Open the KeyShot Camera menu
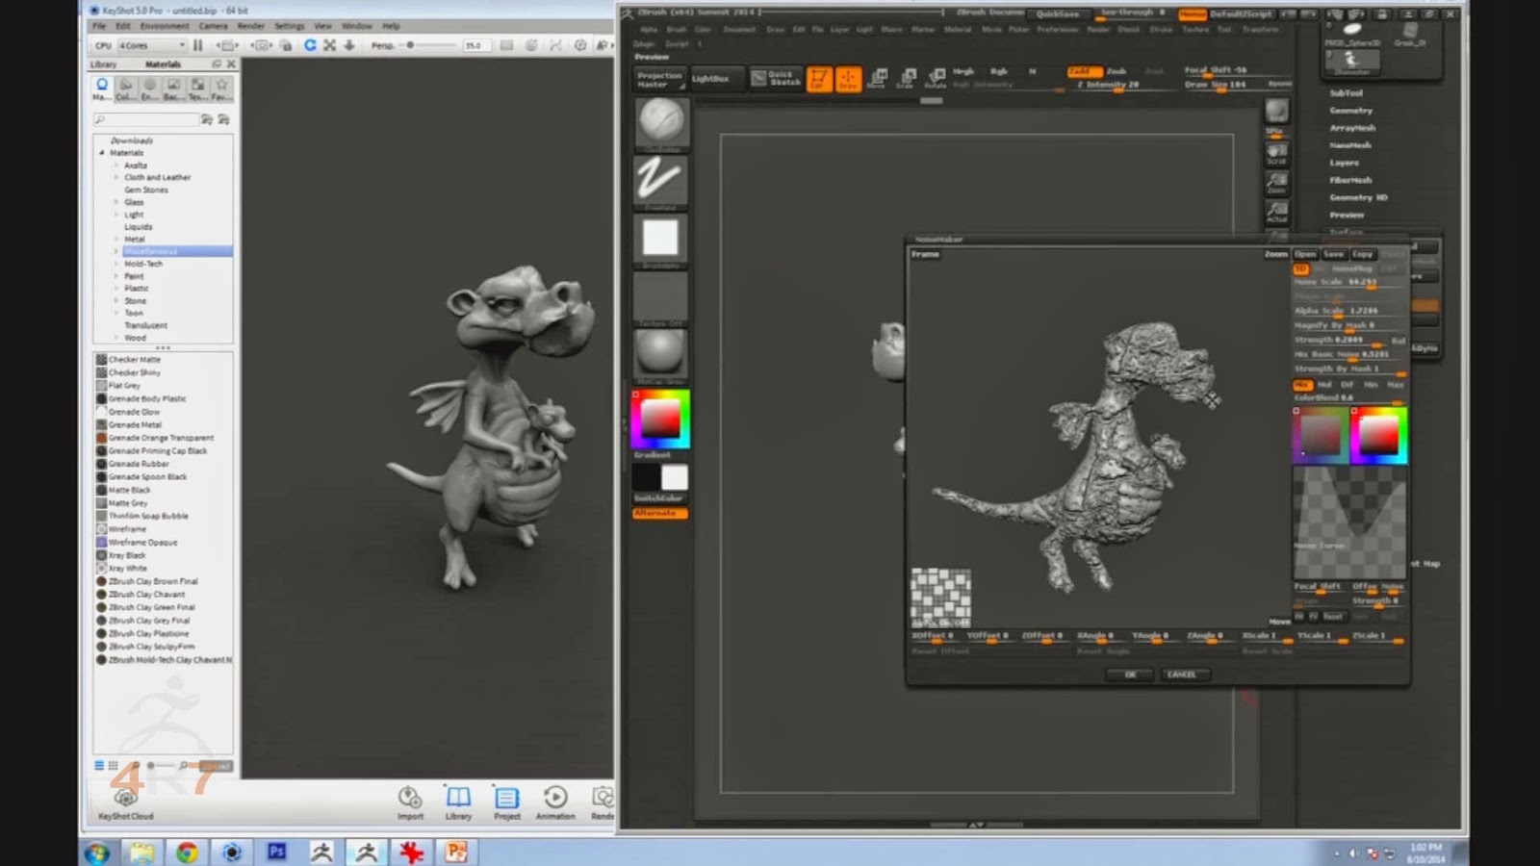Image resolution: width=1540 pixels, height=866 pixels. tap(214, 26)
